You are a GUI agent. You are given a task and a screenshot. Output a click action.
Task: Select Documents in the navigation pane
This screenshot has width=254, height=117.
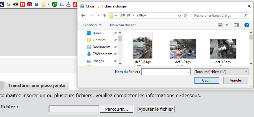tap(101, 47)
